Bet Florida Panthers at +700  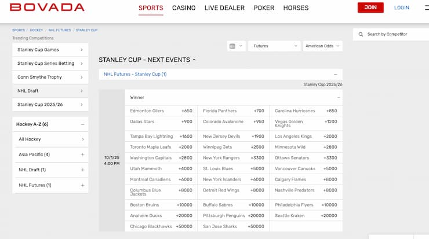234,111
